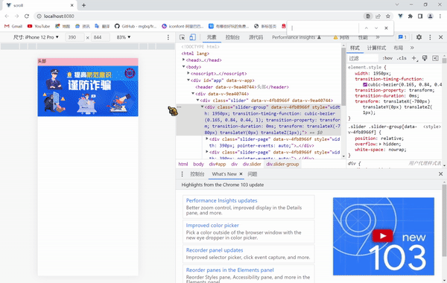
Task: Go back to previous page
Action: pyautogui.click(x=7, y=16)
